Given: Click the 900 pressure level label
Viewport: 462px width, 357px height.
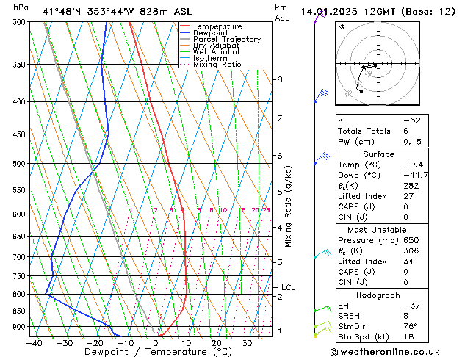Looking at the screenshot, I should tap(21, 327).
